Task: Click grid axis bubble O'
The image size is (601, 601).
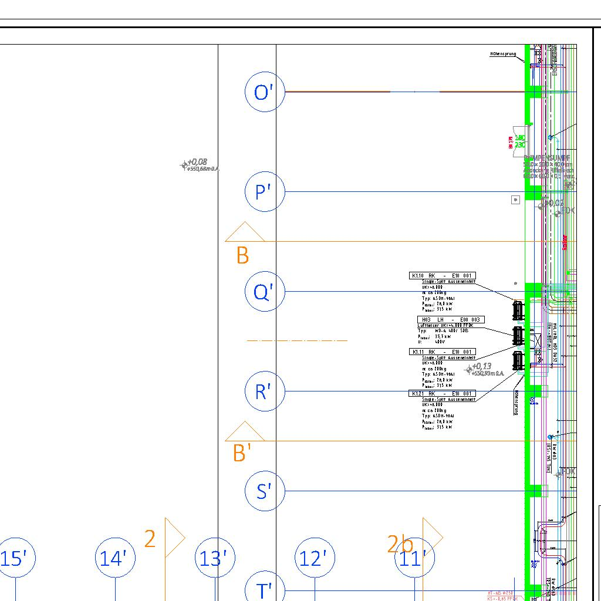Action: point(265,92)
